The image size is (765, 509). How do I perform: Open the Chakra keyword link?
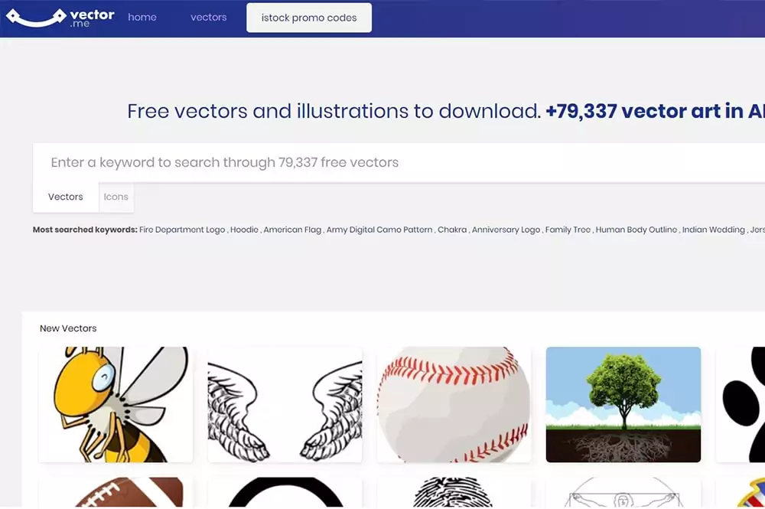[x=452, y=230]
